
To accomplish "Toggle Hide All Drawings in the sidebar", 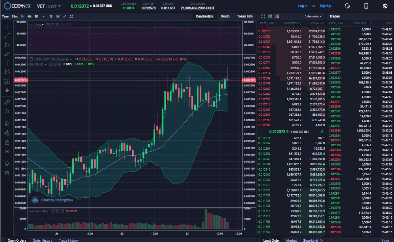I will tap(7, 151).
